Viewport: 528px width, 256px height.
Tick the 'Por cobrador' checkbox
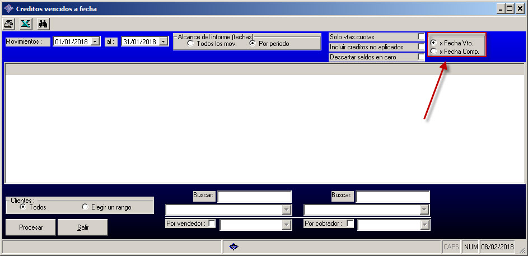click(x=350, y=223)
